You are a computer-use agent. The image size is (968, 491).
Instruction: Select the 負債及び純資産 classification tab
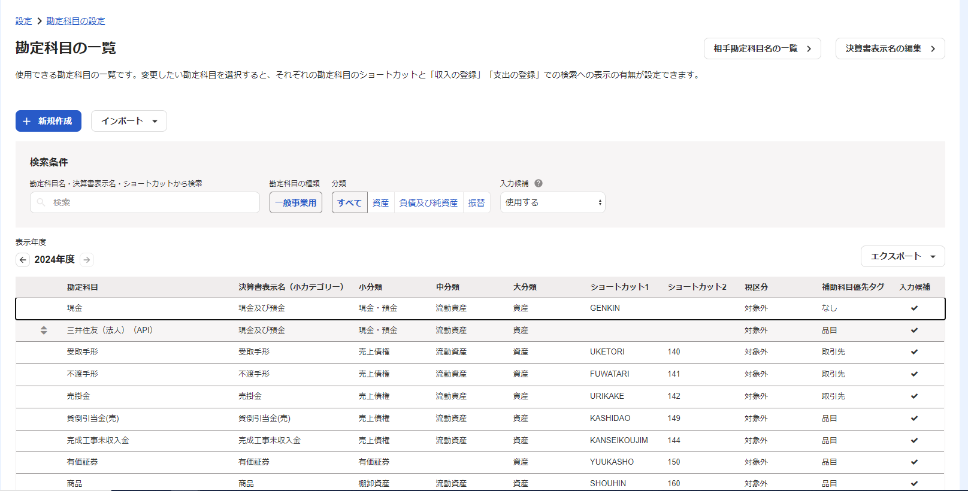tap(429, 202)
